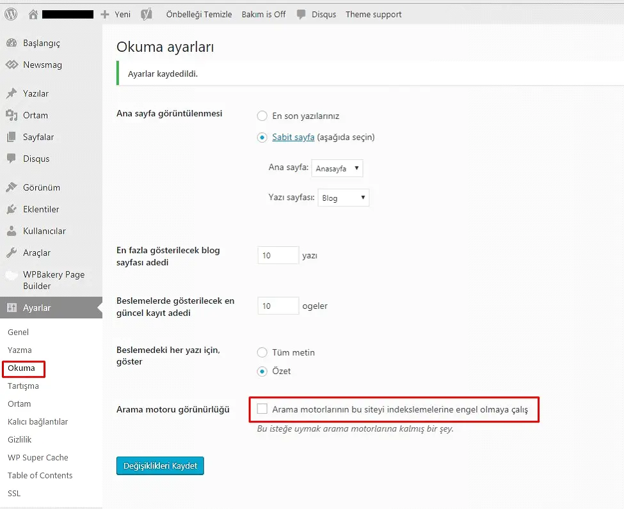Image resolution: width=624 pixels, height=509 pixels.
Task: Open the Yoast SEO toolbar icon
Action: [x=146, y=13]
